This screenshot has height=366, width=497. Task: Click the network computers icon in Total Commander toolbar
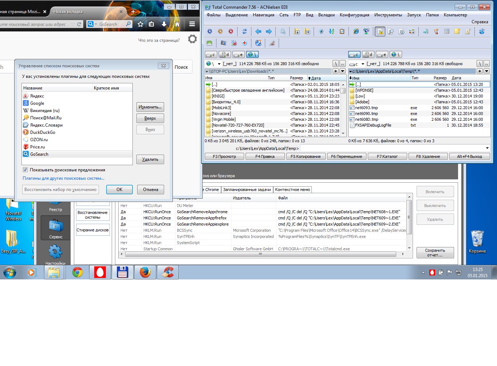pyautogui.click(x=366, y=32)
